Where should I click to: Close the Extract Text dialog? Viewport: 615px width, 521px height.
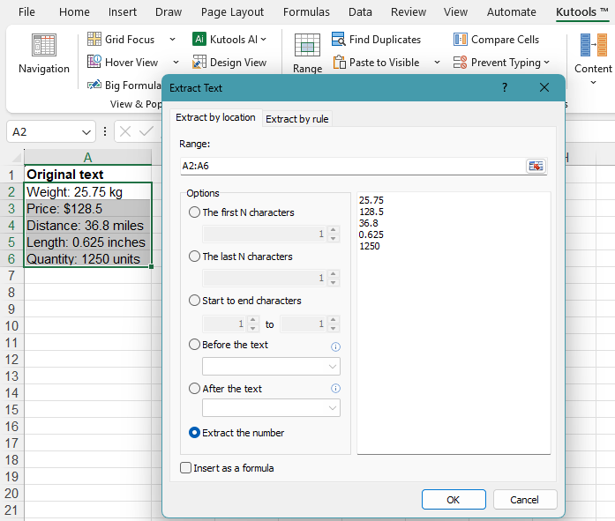(x=544, y=87)
